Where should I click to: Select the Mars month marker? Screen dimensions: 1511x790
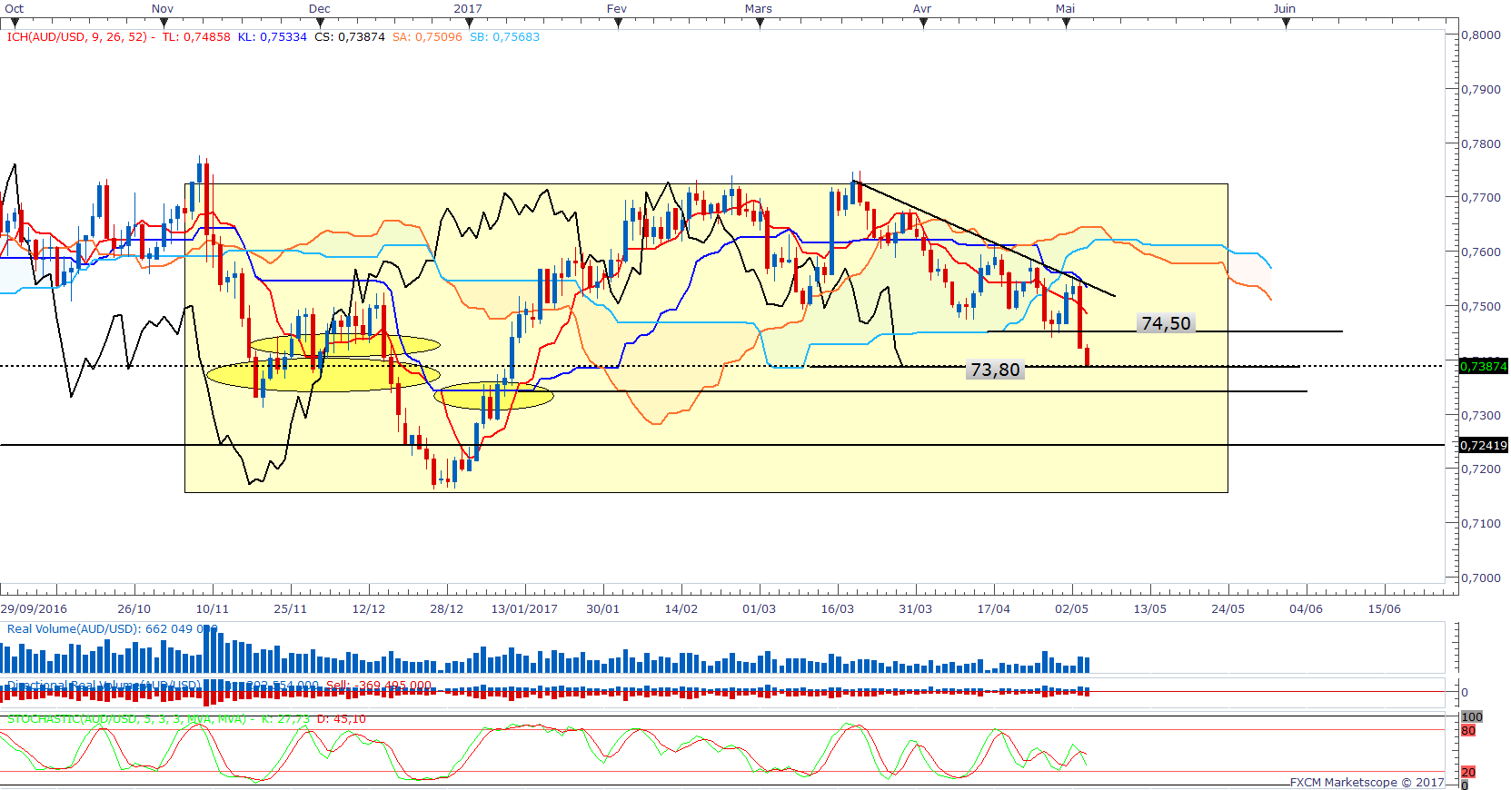click(759, 9)
